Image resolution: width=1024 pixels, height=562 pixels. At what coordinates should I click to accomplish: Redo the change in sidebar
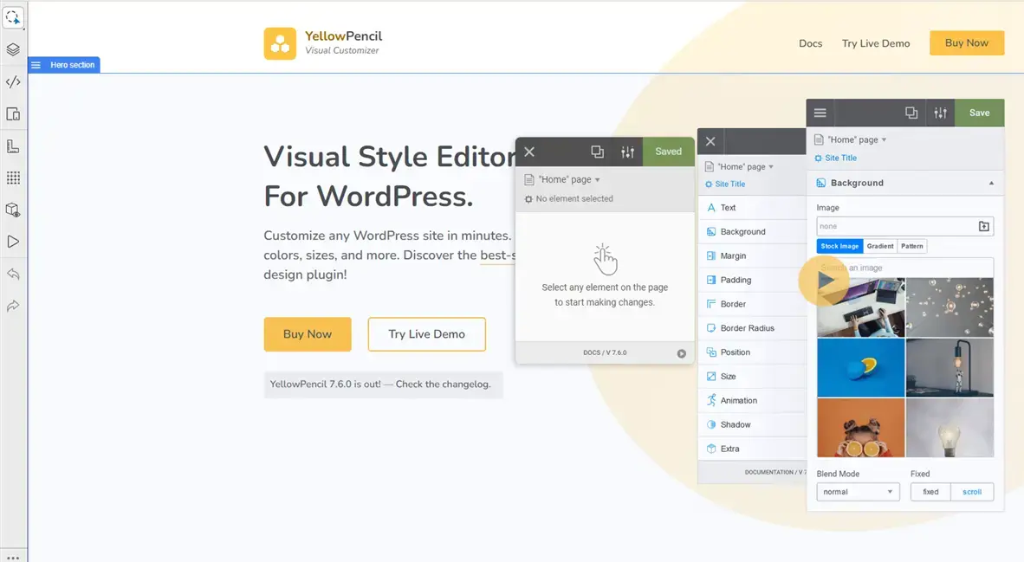point(13,306)
